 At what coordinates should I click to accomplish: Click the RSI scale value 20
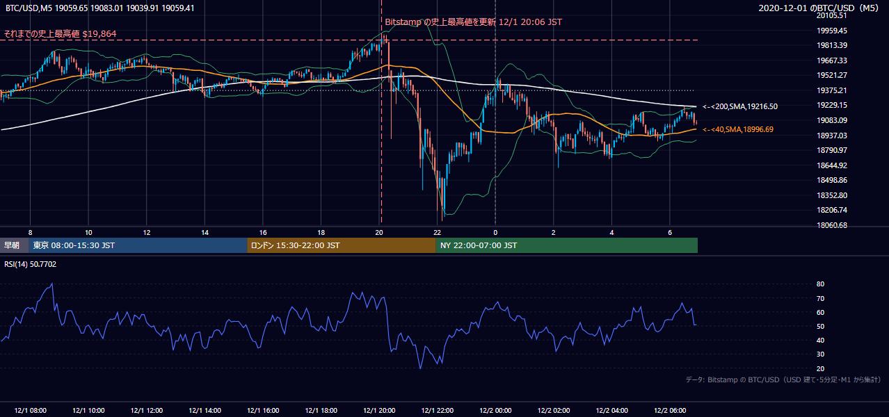click(x=820, y=368)
